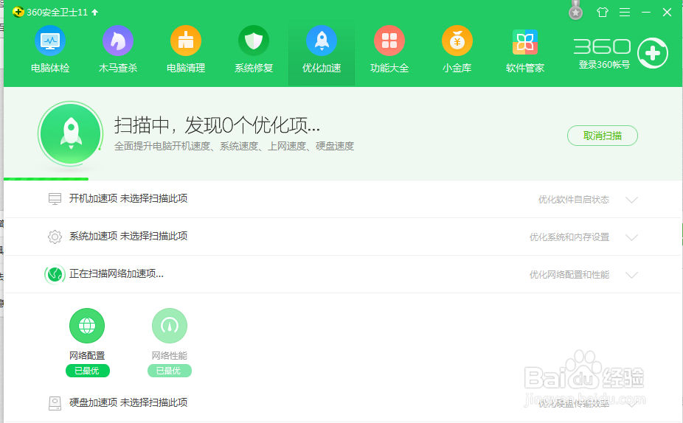Click the scanning spinner icon for 网络加速项
683x423 pixels.
point(55,274)
